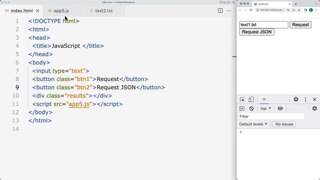Open DevTools customize three-dot menu
This screenshot has height=180, width=320.
[305, 99]
